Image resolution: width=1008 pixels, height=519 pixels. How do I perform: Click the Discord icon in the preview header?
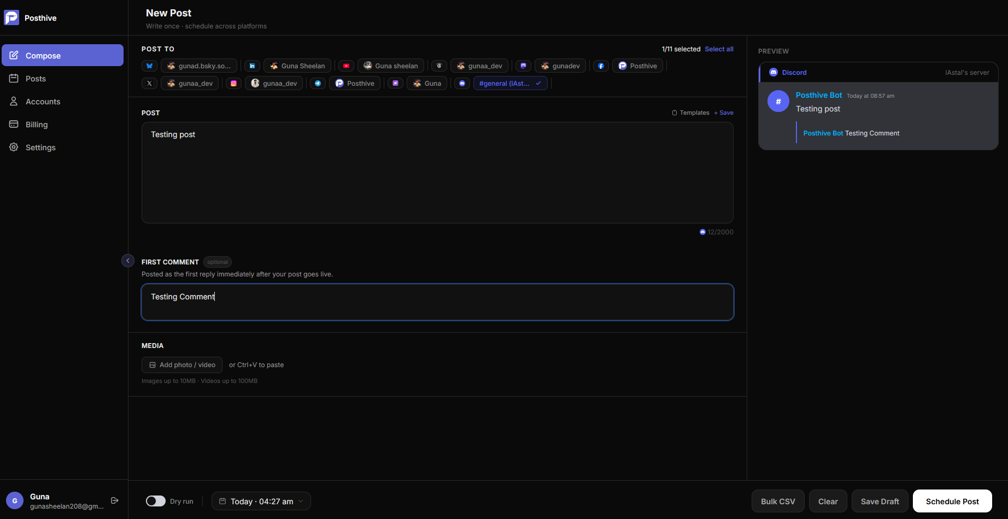(773, 73)
